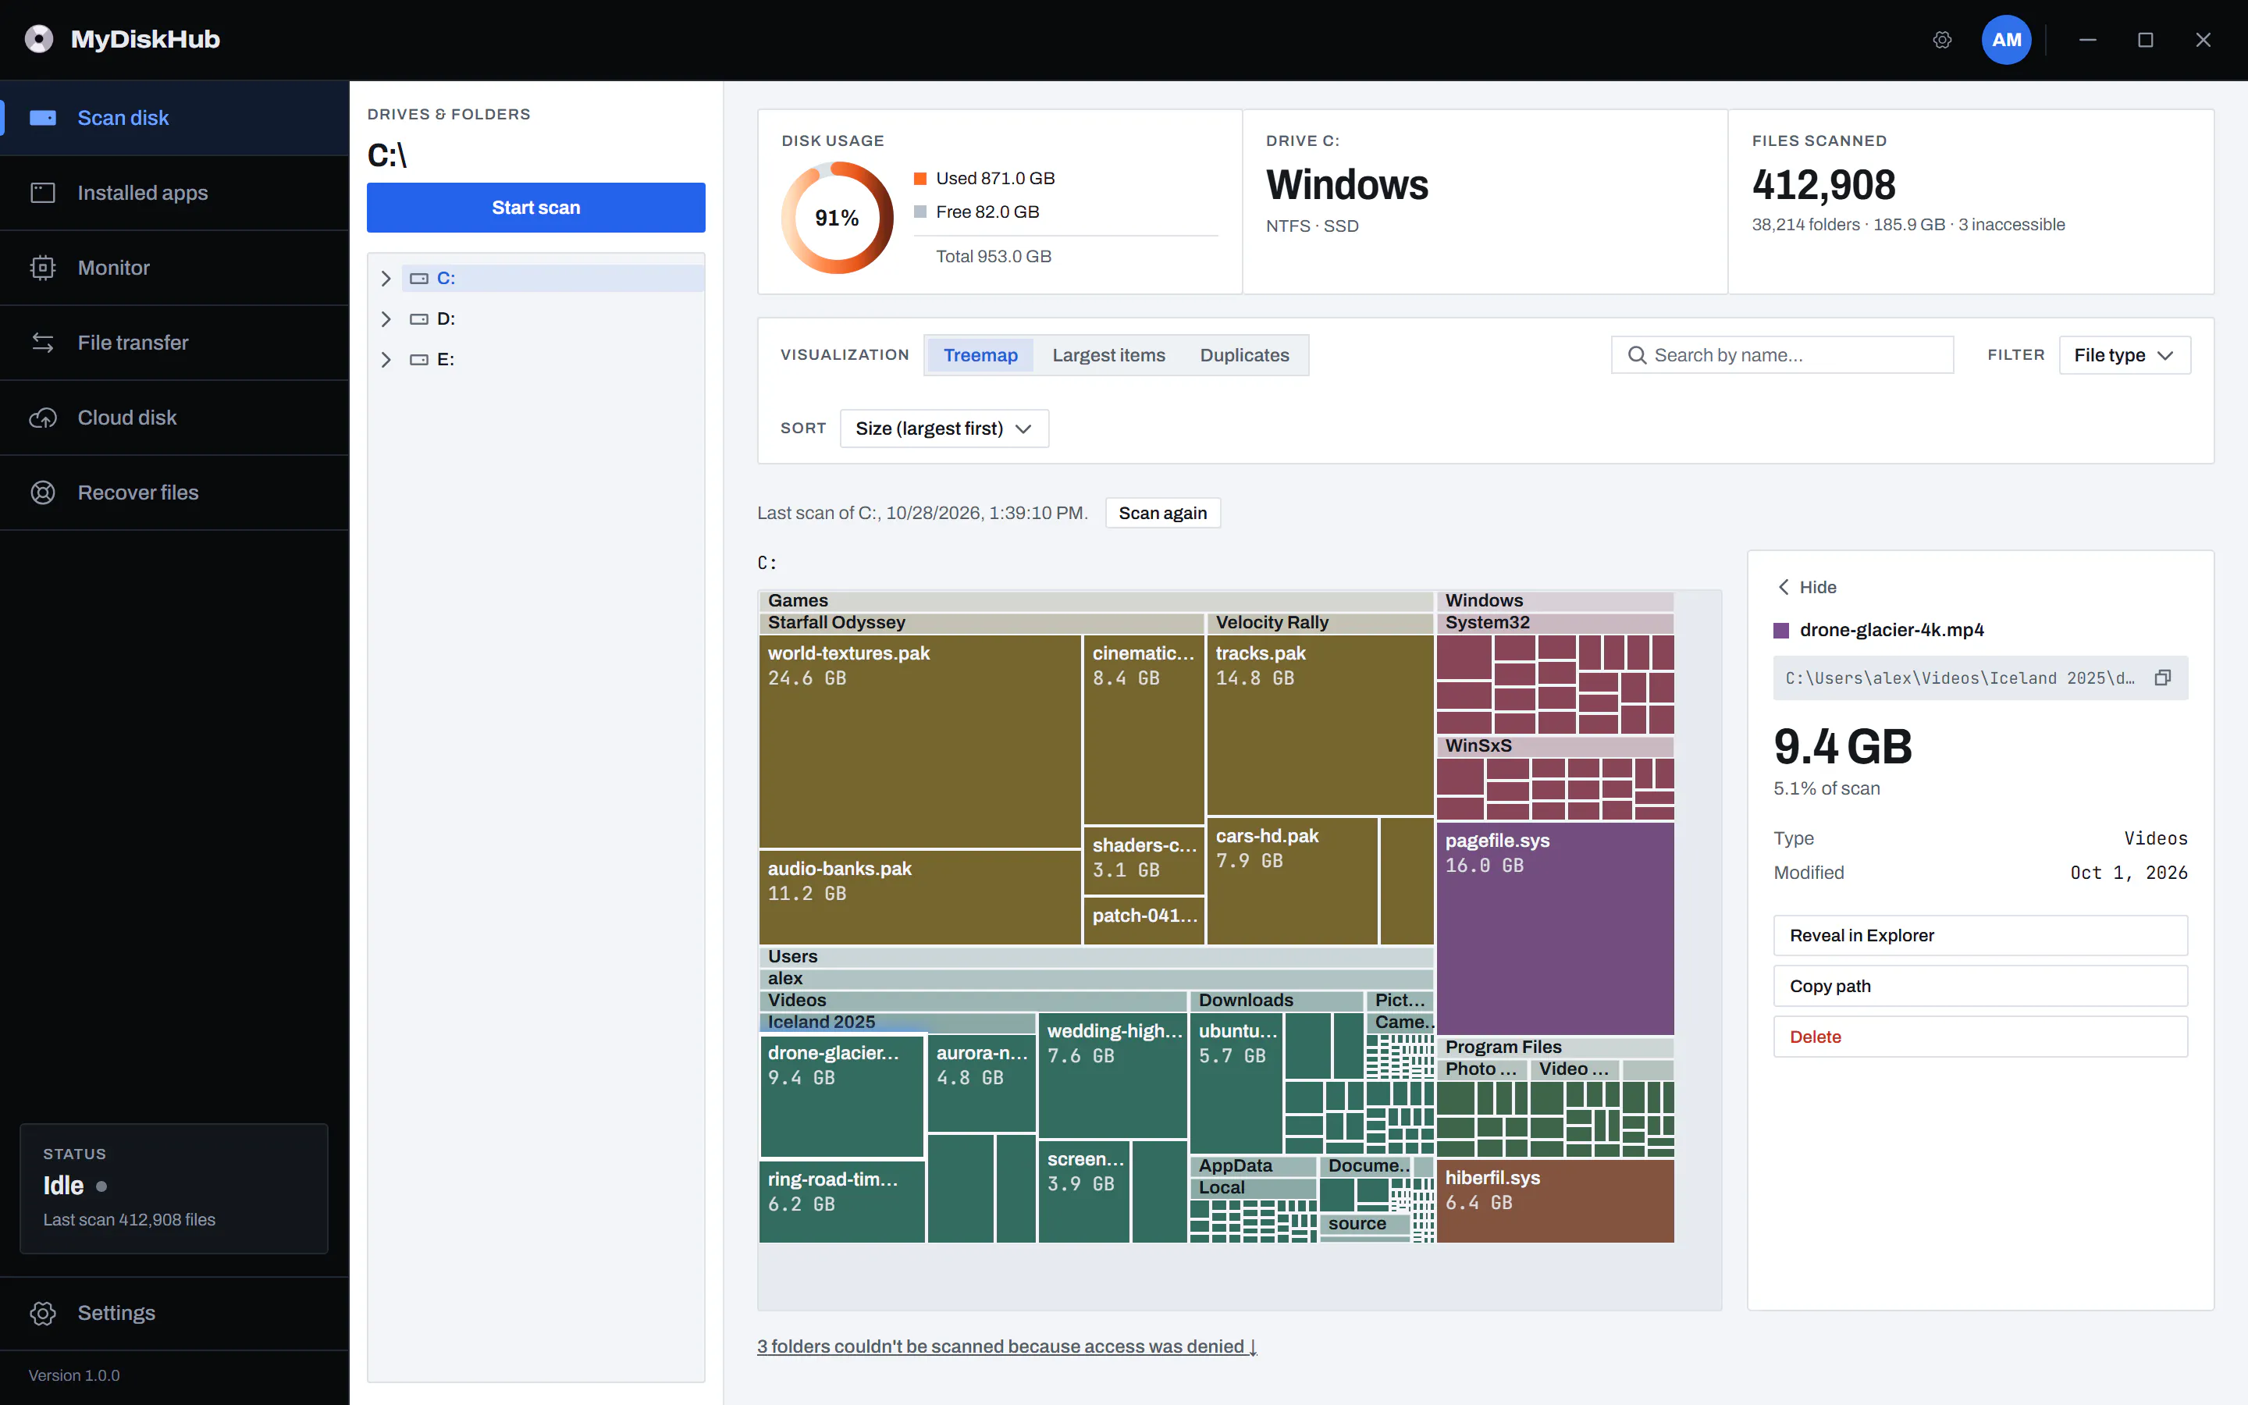
Task: Click the Start scan button
Action: (536, 207)
